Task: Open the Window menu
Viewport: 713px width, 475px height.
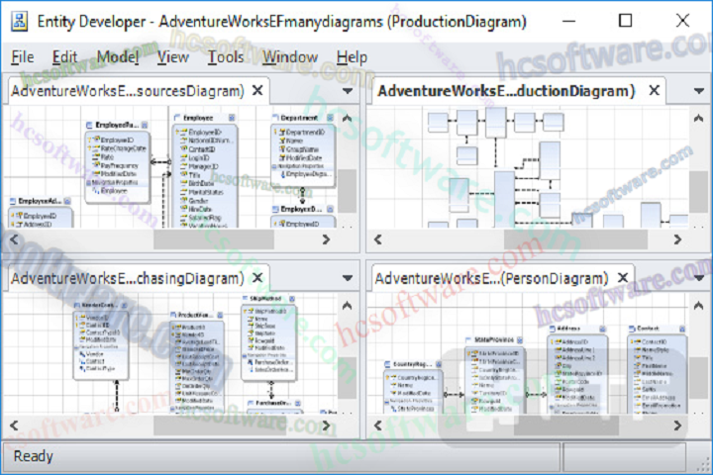Action: click(290, 57)
